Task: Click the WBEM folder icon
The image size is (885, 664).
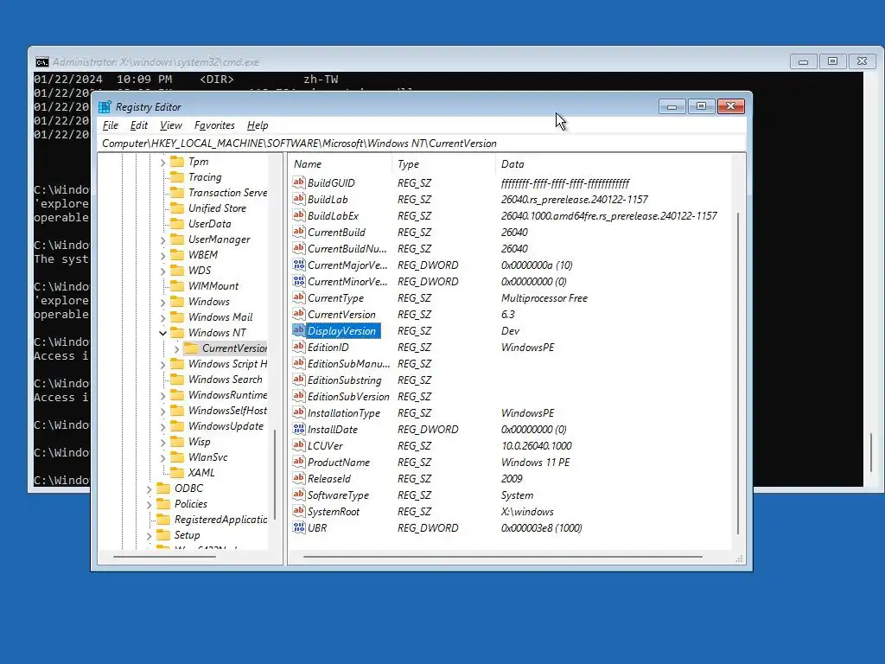Action: 177,255
